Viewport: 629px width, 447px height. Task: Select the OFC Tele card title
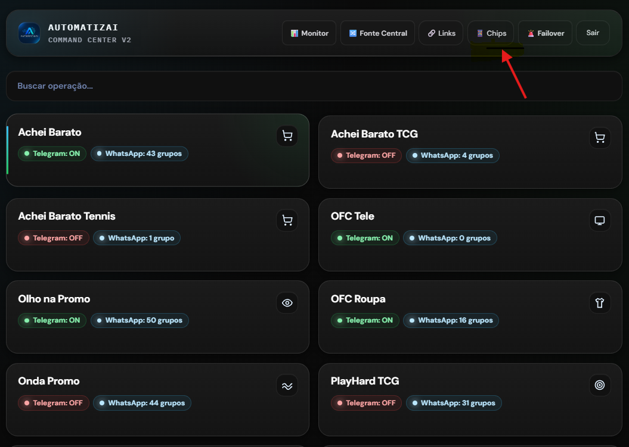pos(352,216)
